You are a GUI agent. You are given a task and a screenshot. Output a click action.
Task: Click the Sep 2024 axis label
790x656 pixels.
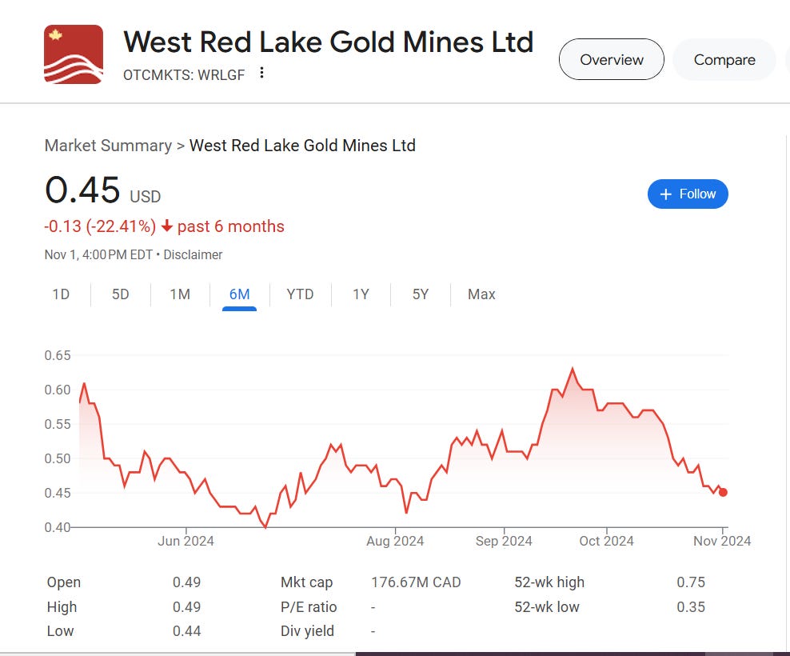[504, 541]
